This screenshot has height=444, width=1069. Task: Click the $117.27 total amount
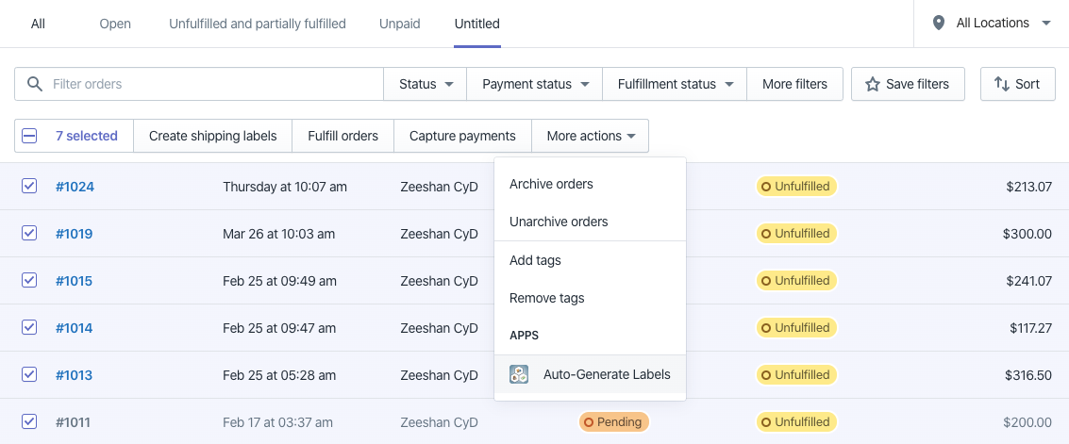click(x=1031, y=327)
